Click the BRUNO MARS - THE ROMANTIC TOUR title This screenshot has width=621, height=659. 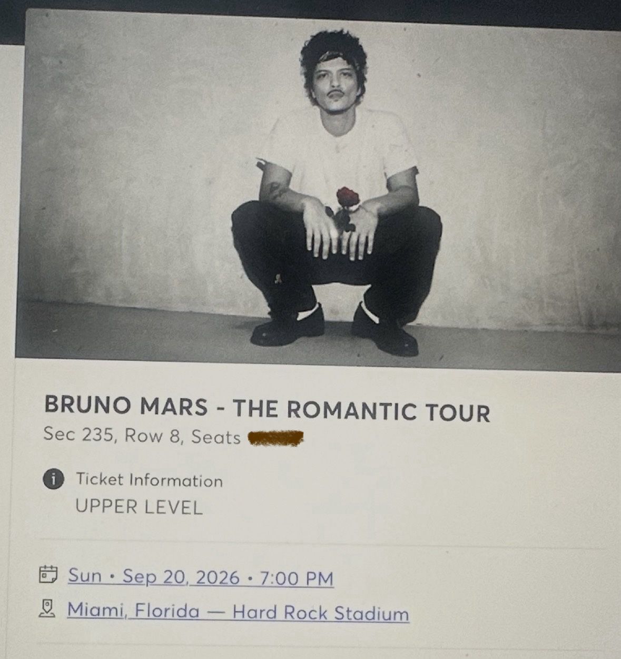point(267,409)
